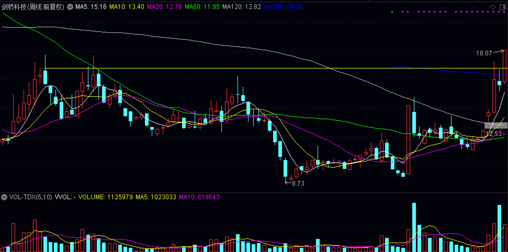The image size is (508, 252).
Task: Click the 剑桥科技(周线.前复权) chart title
Action: coord(33,7)
